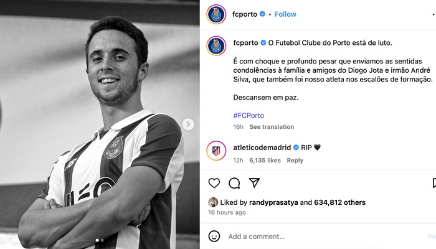
Task: Open fcporto username in header
Action: coord(245,14)
